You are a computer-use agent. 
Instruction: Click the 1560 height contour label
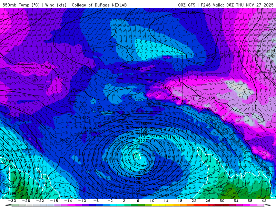point(192,12)
